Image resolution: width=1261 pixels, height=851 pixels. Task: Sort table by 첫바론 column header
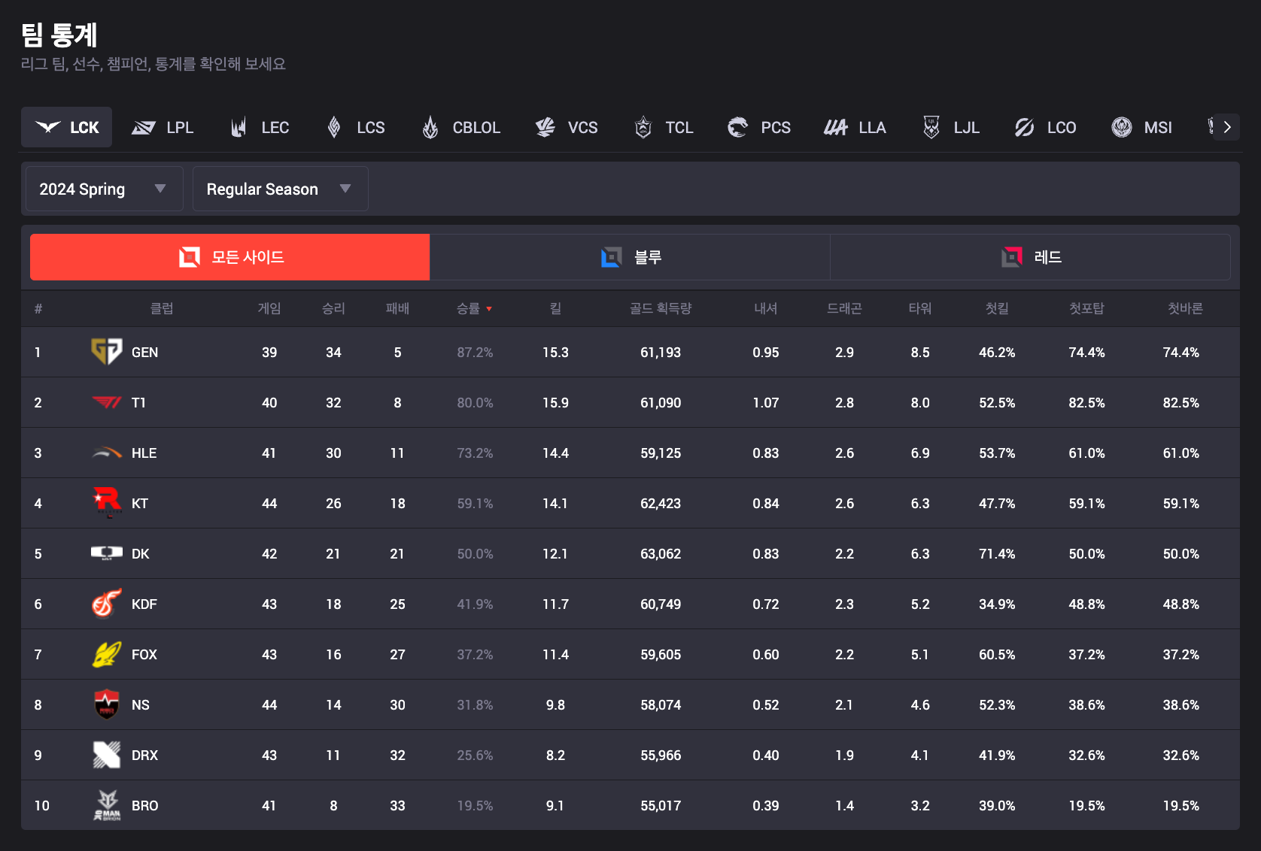(1185, 308)
